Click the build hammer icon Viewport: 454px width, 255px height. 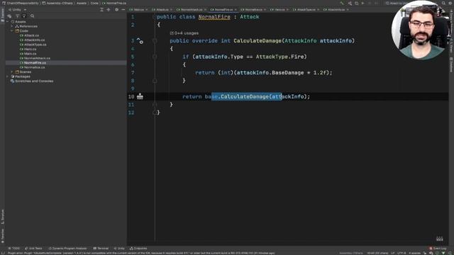coord(342,3)
